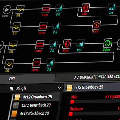This screenshot has width=120, height=120.
Task: Click the grid icon next to Single
Action: 12,89
